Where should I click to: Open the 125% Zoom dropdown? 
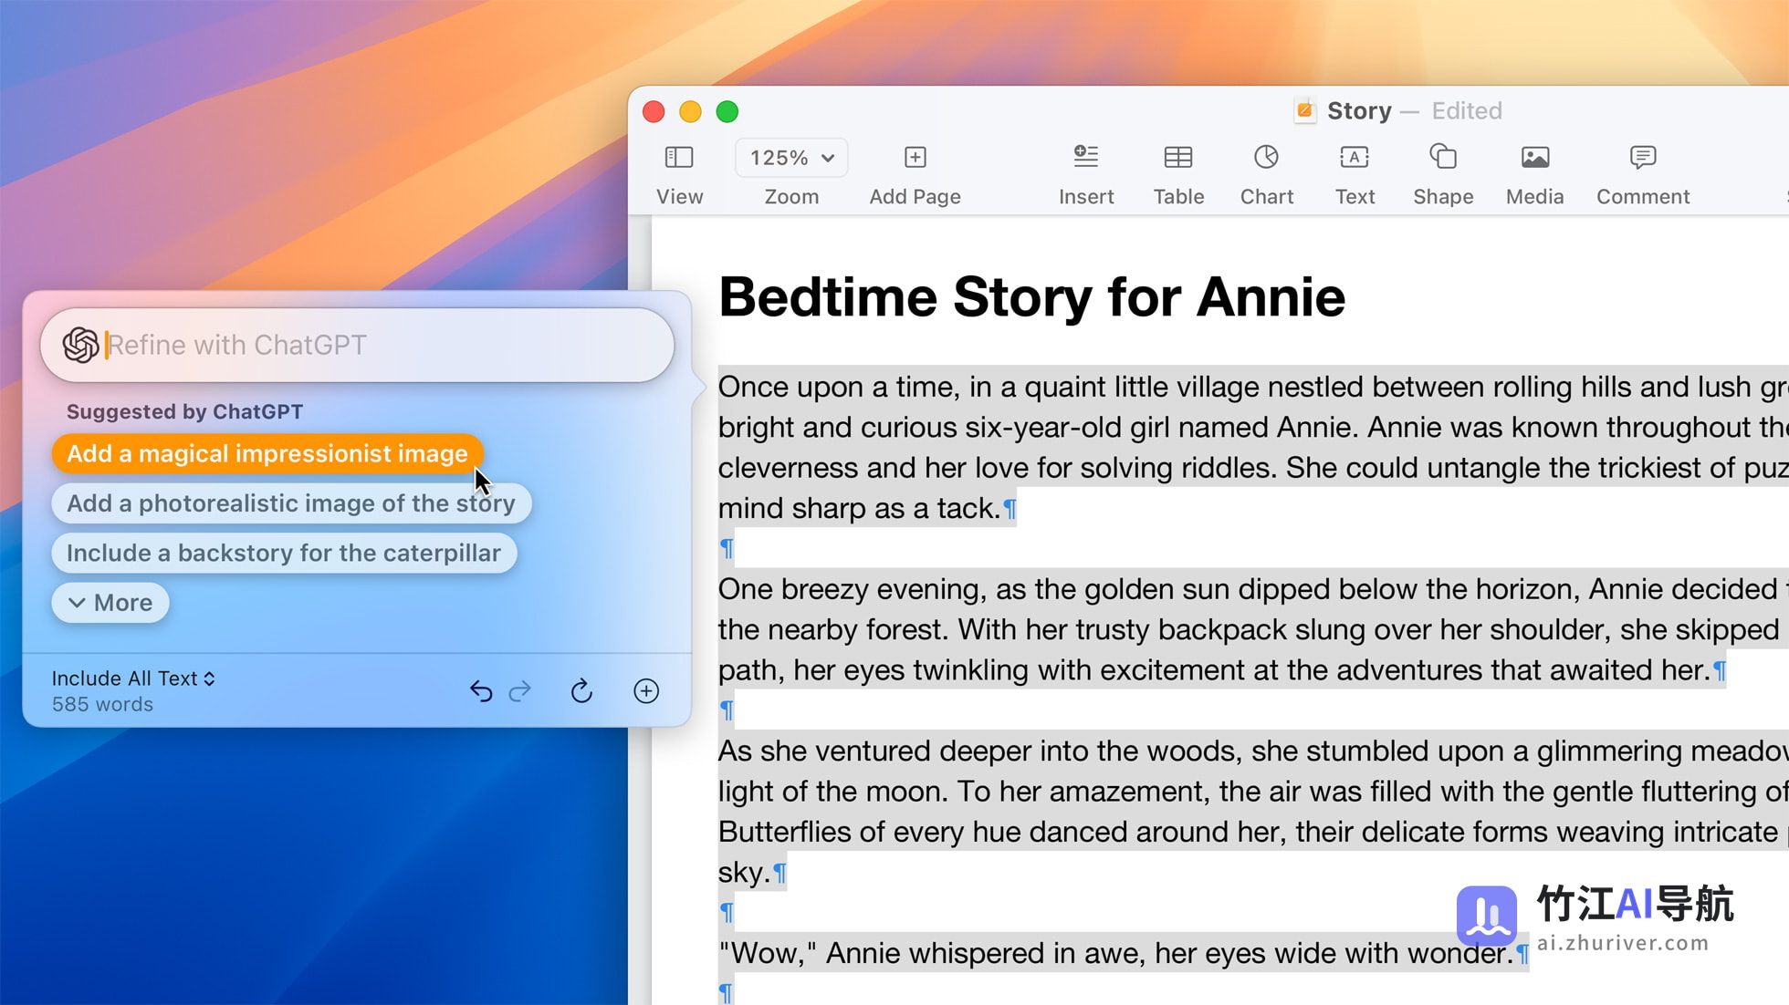click(x=791, y=158)
